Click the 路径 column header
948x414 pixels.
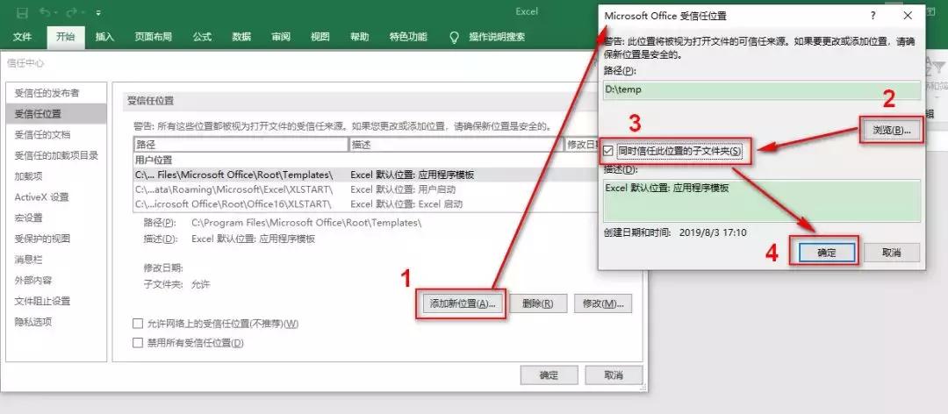[x=241, y=145]
